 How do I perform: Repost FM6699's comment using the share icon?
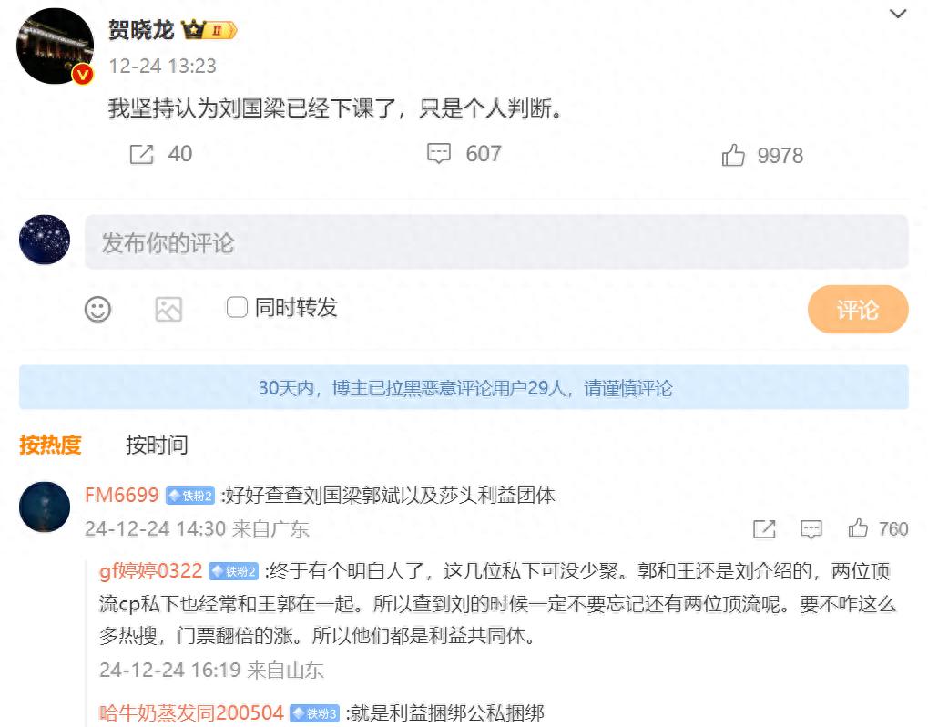764,528
